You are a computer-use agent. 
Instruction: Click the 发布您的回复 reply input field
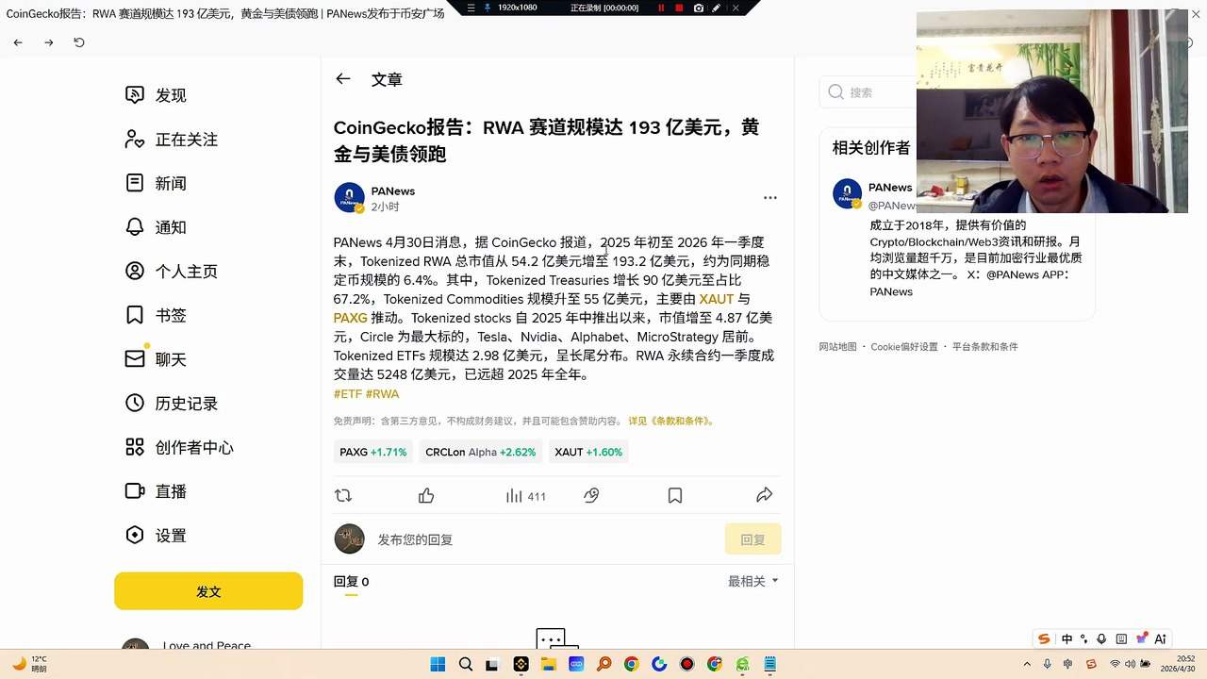coord(547,539)
